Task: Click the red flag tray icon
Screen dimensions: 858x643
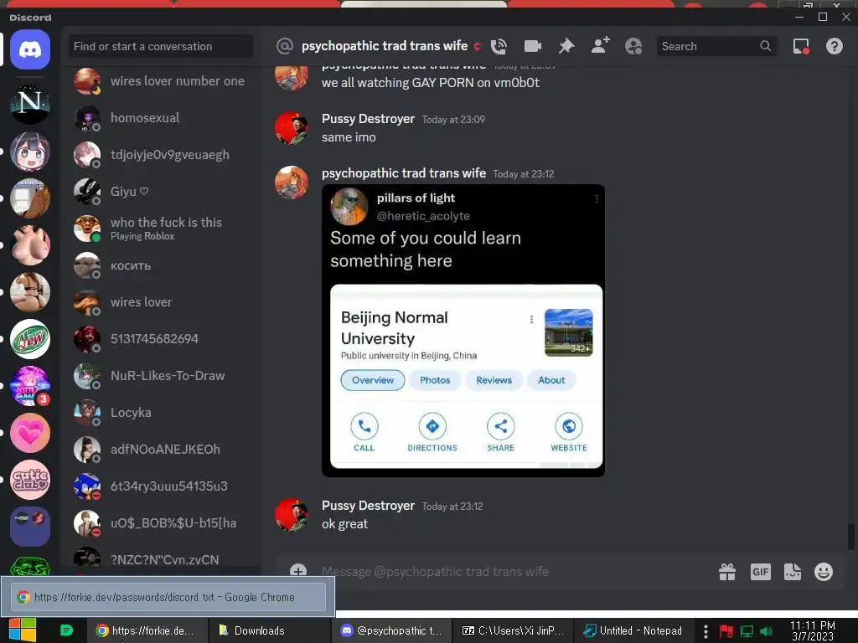Action: pos(726,631)
